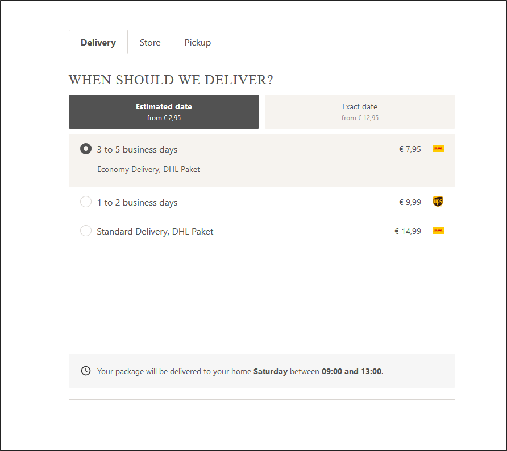Viewport: 507px width, 451px height.
Task: Select the 3 to 5 business days radio
Action: 86,149
